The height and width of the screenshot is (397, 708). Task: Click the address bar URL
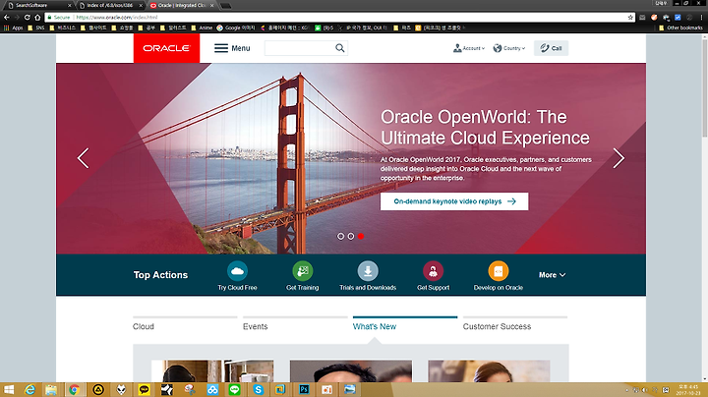click(x=116, y=17)
